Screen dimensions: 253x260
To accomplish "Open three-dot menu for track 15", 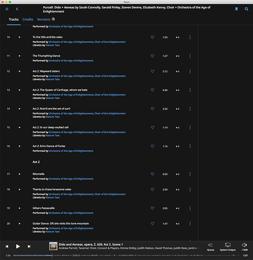I will [190, 127].
